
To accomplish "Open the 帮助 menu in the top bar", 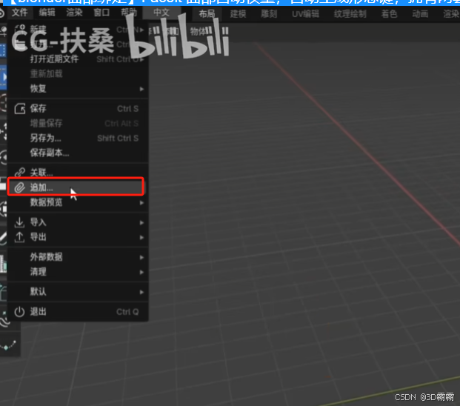I will click(x=129, y=13).
